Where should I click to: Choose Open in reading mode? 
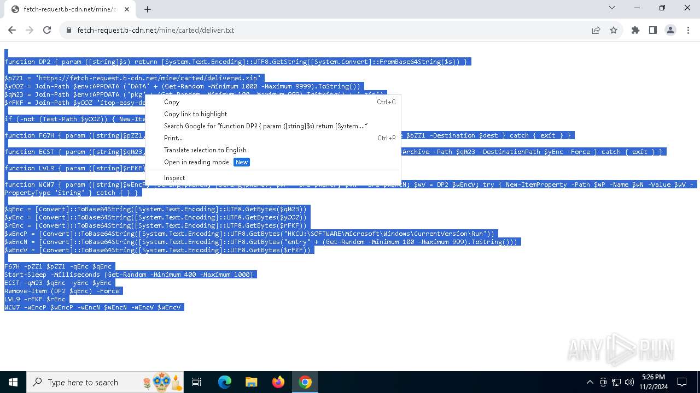273,162
